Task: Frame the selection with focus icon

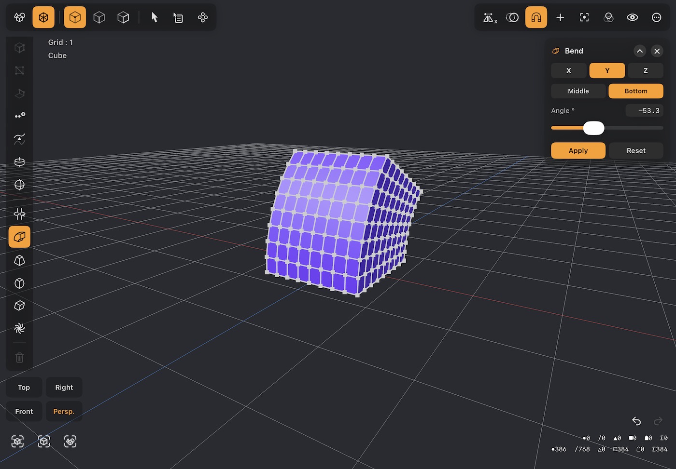Action: coord(584,17)
